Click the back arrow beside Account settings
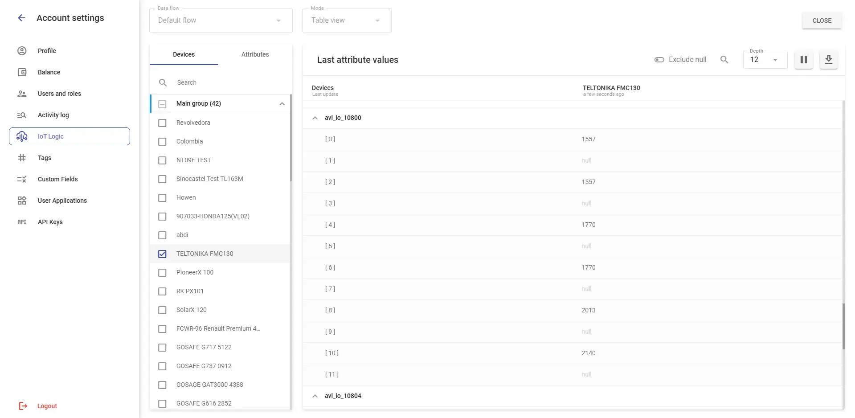855x418 pixels. 21,18
